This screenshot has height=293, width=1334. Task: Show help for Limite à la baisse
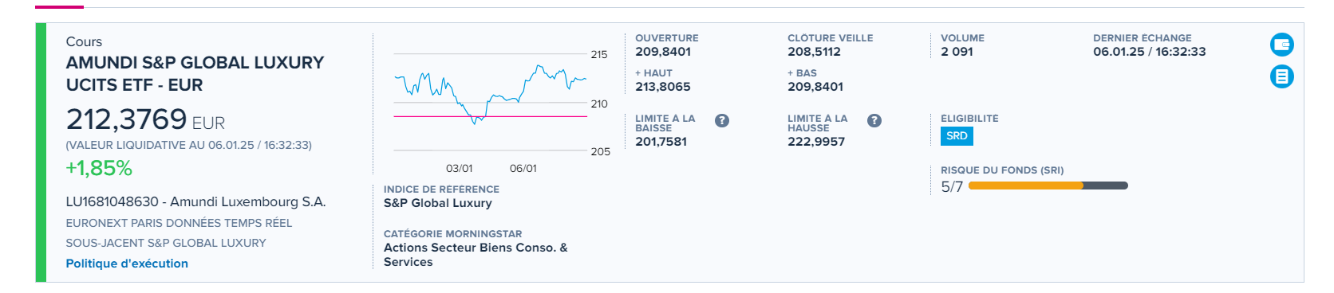(x=722, y=121)
